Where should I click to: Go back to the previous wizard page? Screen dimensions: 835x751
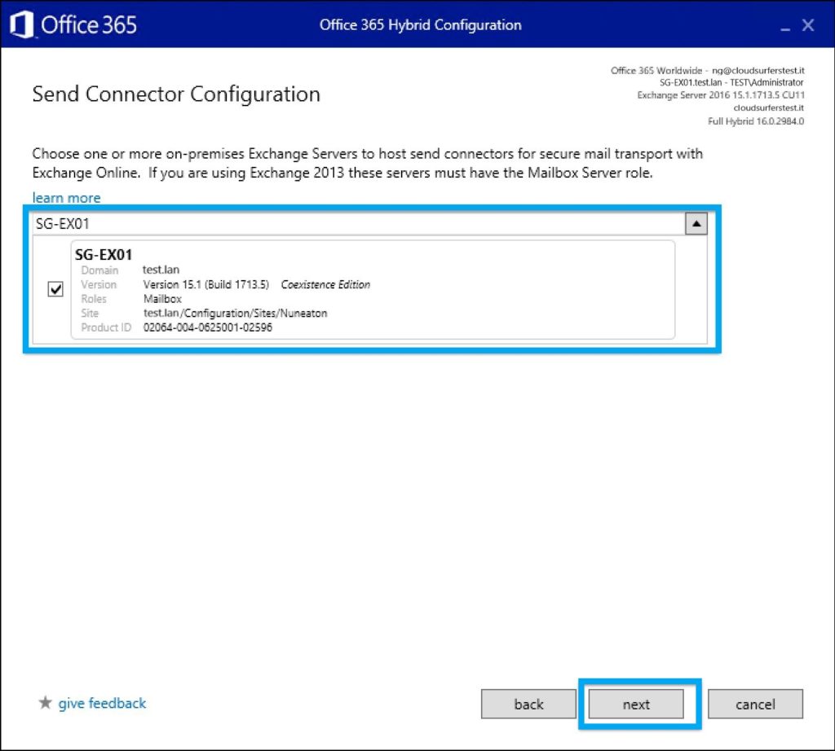click(528, 705)
